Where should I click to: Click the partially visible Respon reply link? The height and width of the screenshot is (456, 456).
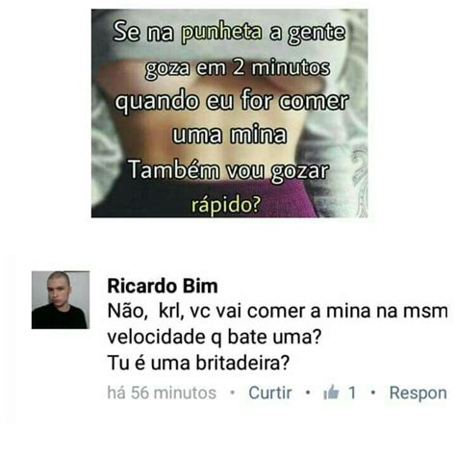(418, 393)
